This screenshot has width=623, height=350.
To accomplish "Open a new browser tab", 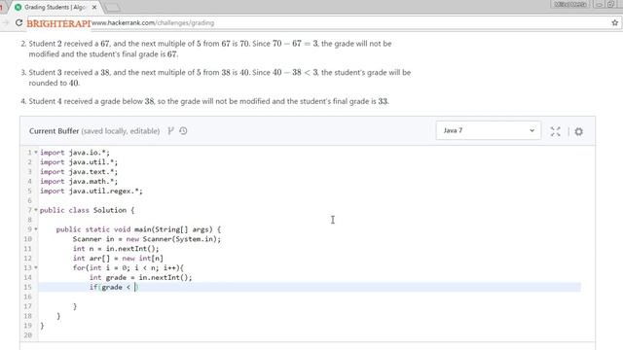I will [113, 7].
